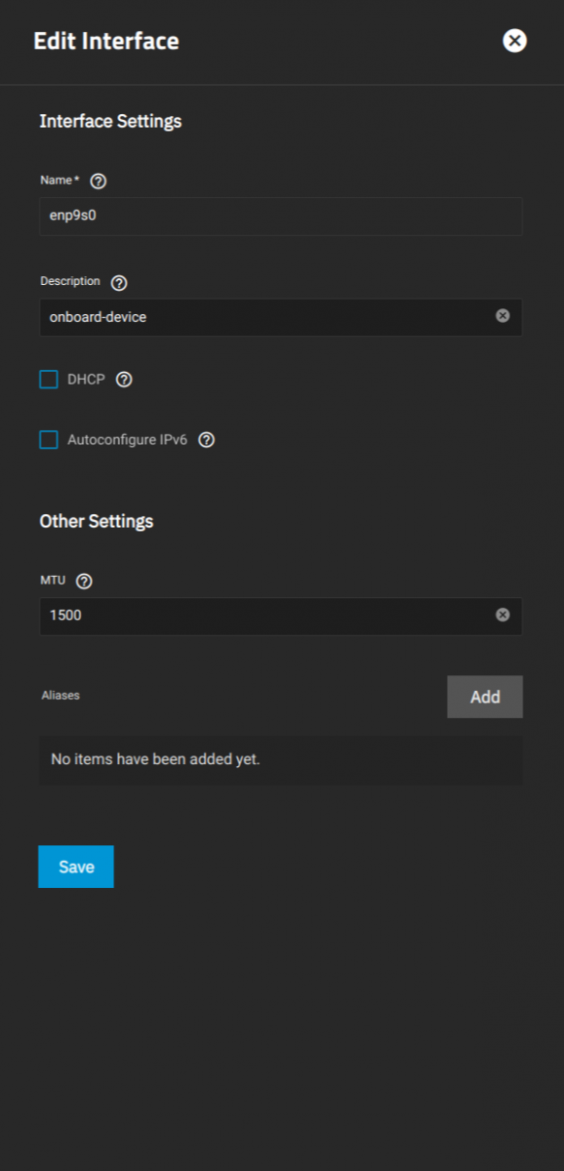Focus the Name field containing enp9s0
This screenshot has width=564, height=1171.
click(281, 217)
